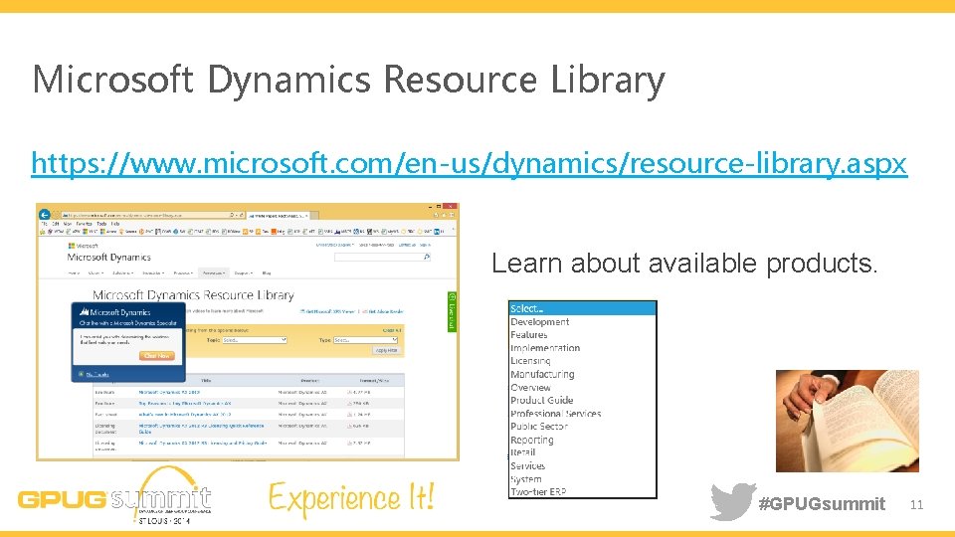Viewport: 955px width, 537px height.
Task: Click the PDF icon in Top Reasons row
Action: [x=349, y=403]
